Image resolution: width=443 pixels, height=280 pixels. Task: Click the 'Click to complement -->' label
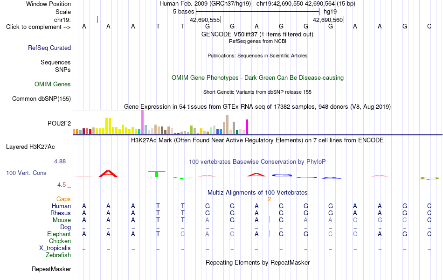tap(38, 27)
